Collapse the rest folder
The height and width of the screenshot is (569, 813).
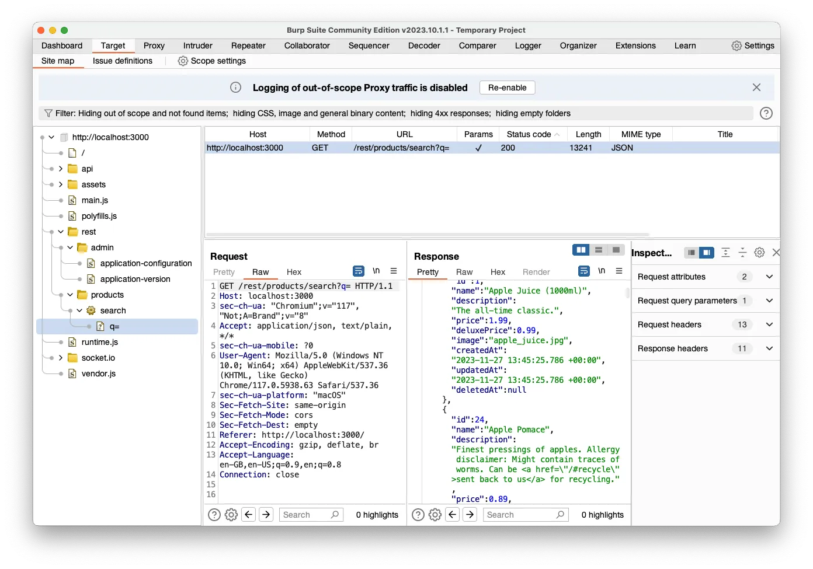[x=61, y=232]
